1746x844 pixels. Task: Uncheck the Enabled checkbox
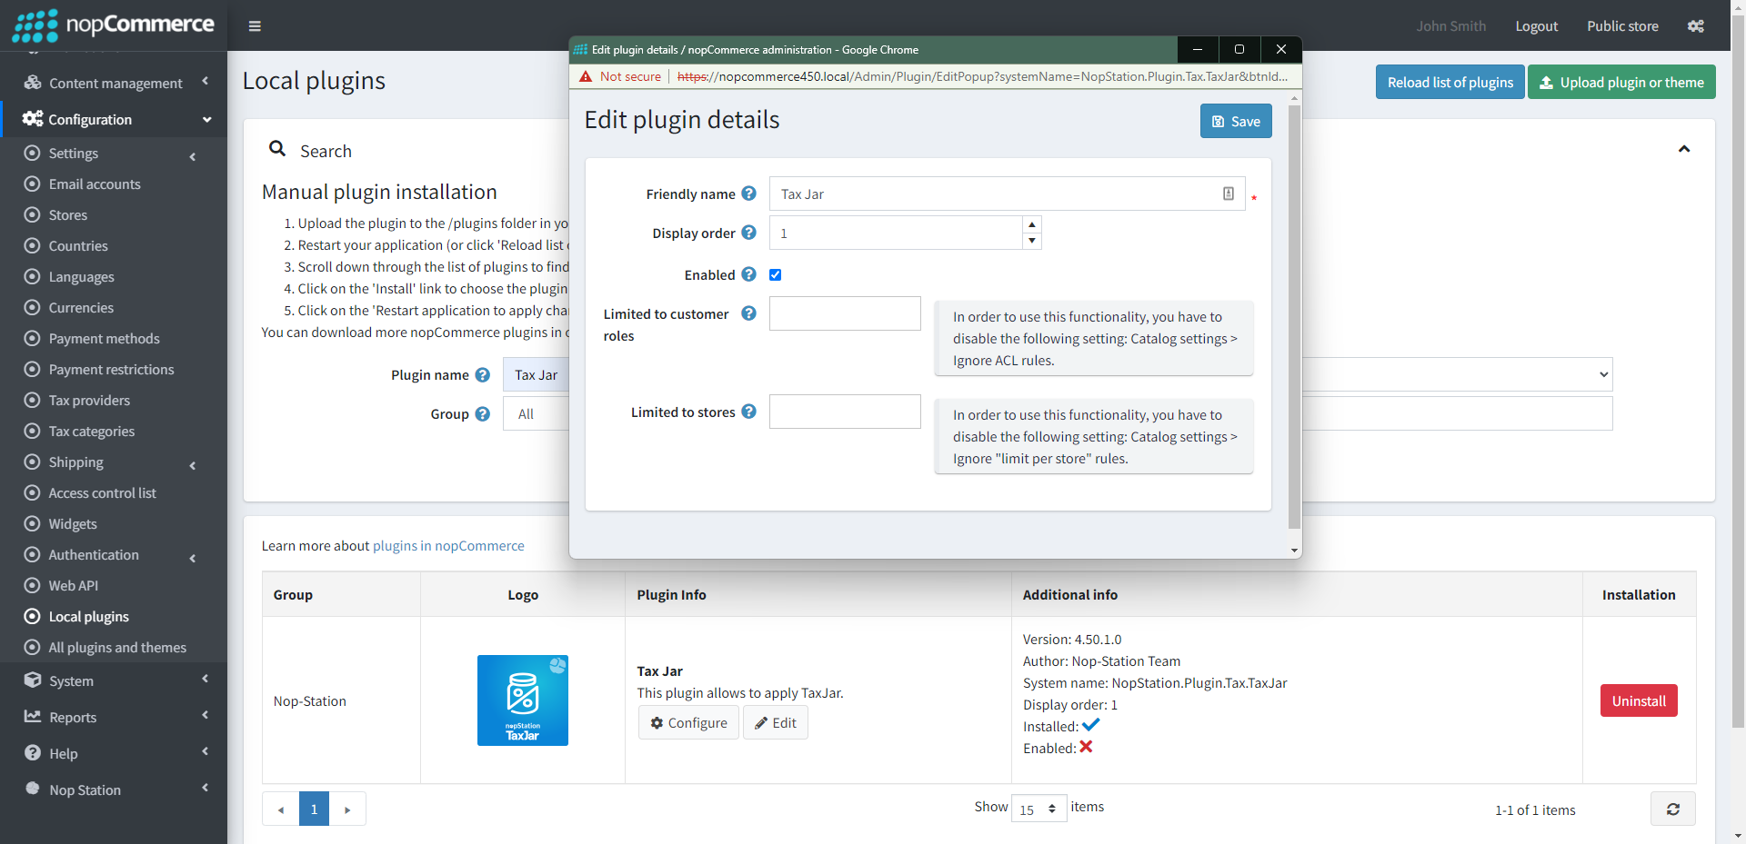[776, 275]
